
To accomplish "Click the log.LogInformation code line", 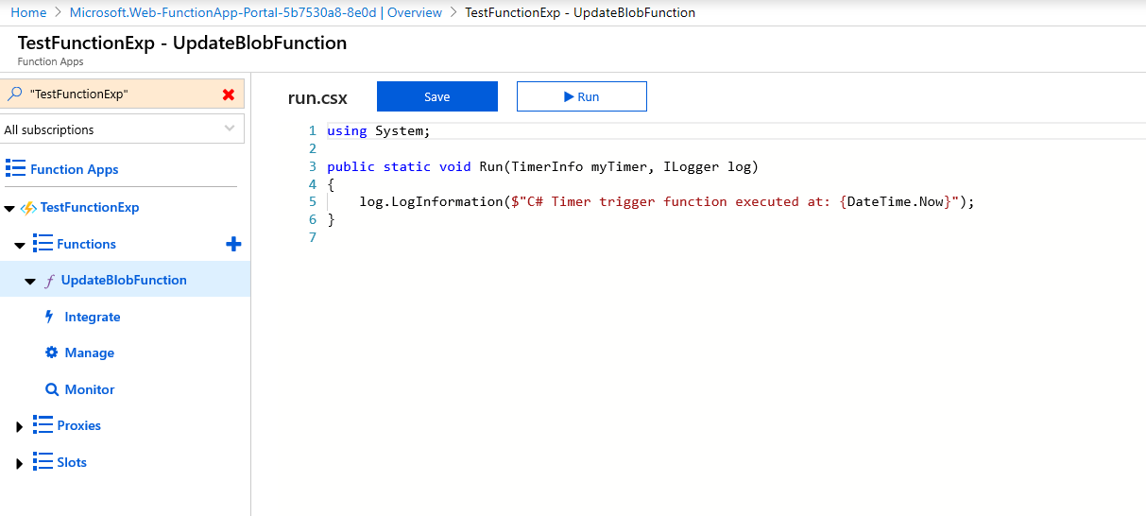I will 666,201.
